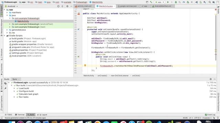Toggle the Gradle tool window on the right edge
The image size is (220, 123).
tap(219, 10)
